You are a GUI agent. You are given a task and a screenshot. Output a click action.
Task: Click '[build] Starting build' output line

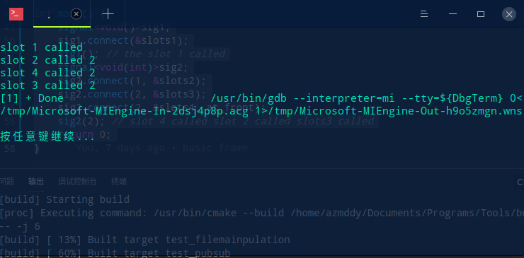[65, 199]
